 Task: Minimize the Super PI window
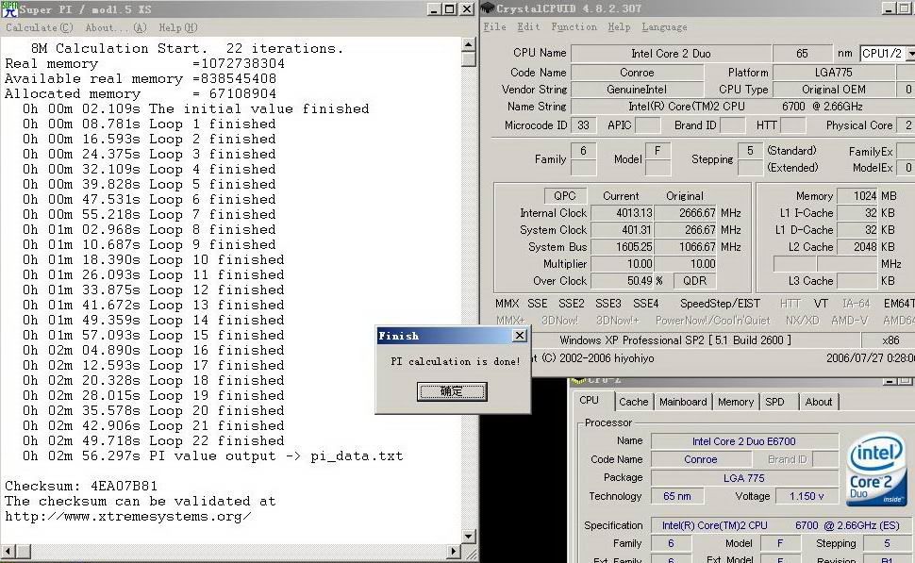pos(433,9)
